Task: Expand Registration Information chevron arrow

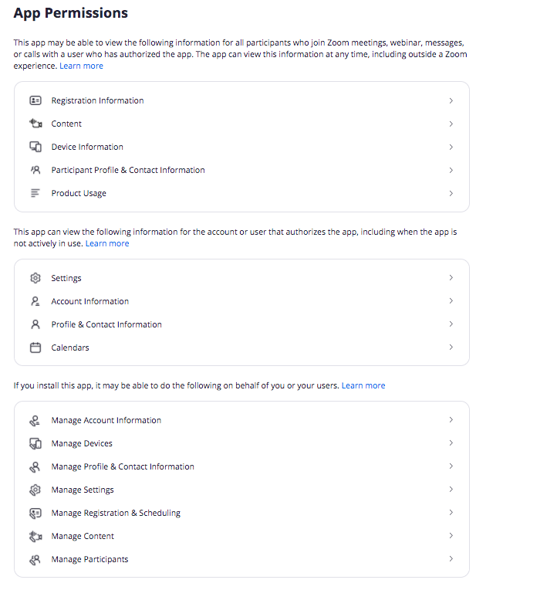Action: [451, 100]
